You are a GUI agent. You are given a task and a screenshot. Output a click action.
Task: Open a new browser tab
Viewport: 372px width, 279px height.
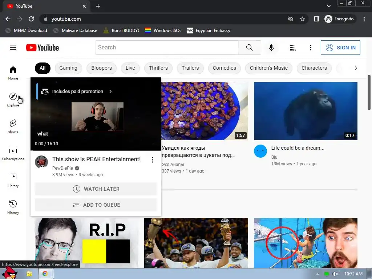click(98, 6)
